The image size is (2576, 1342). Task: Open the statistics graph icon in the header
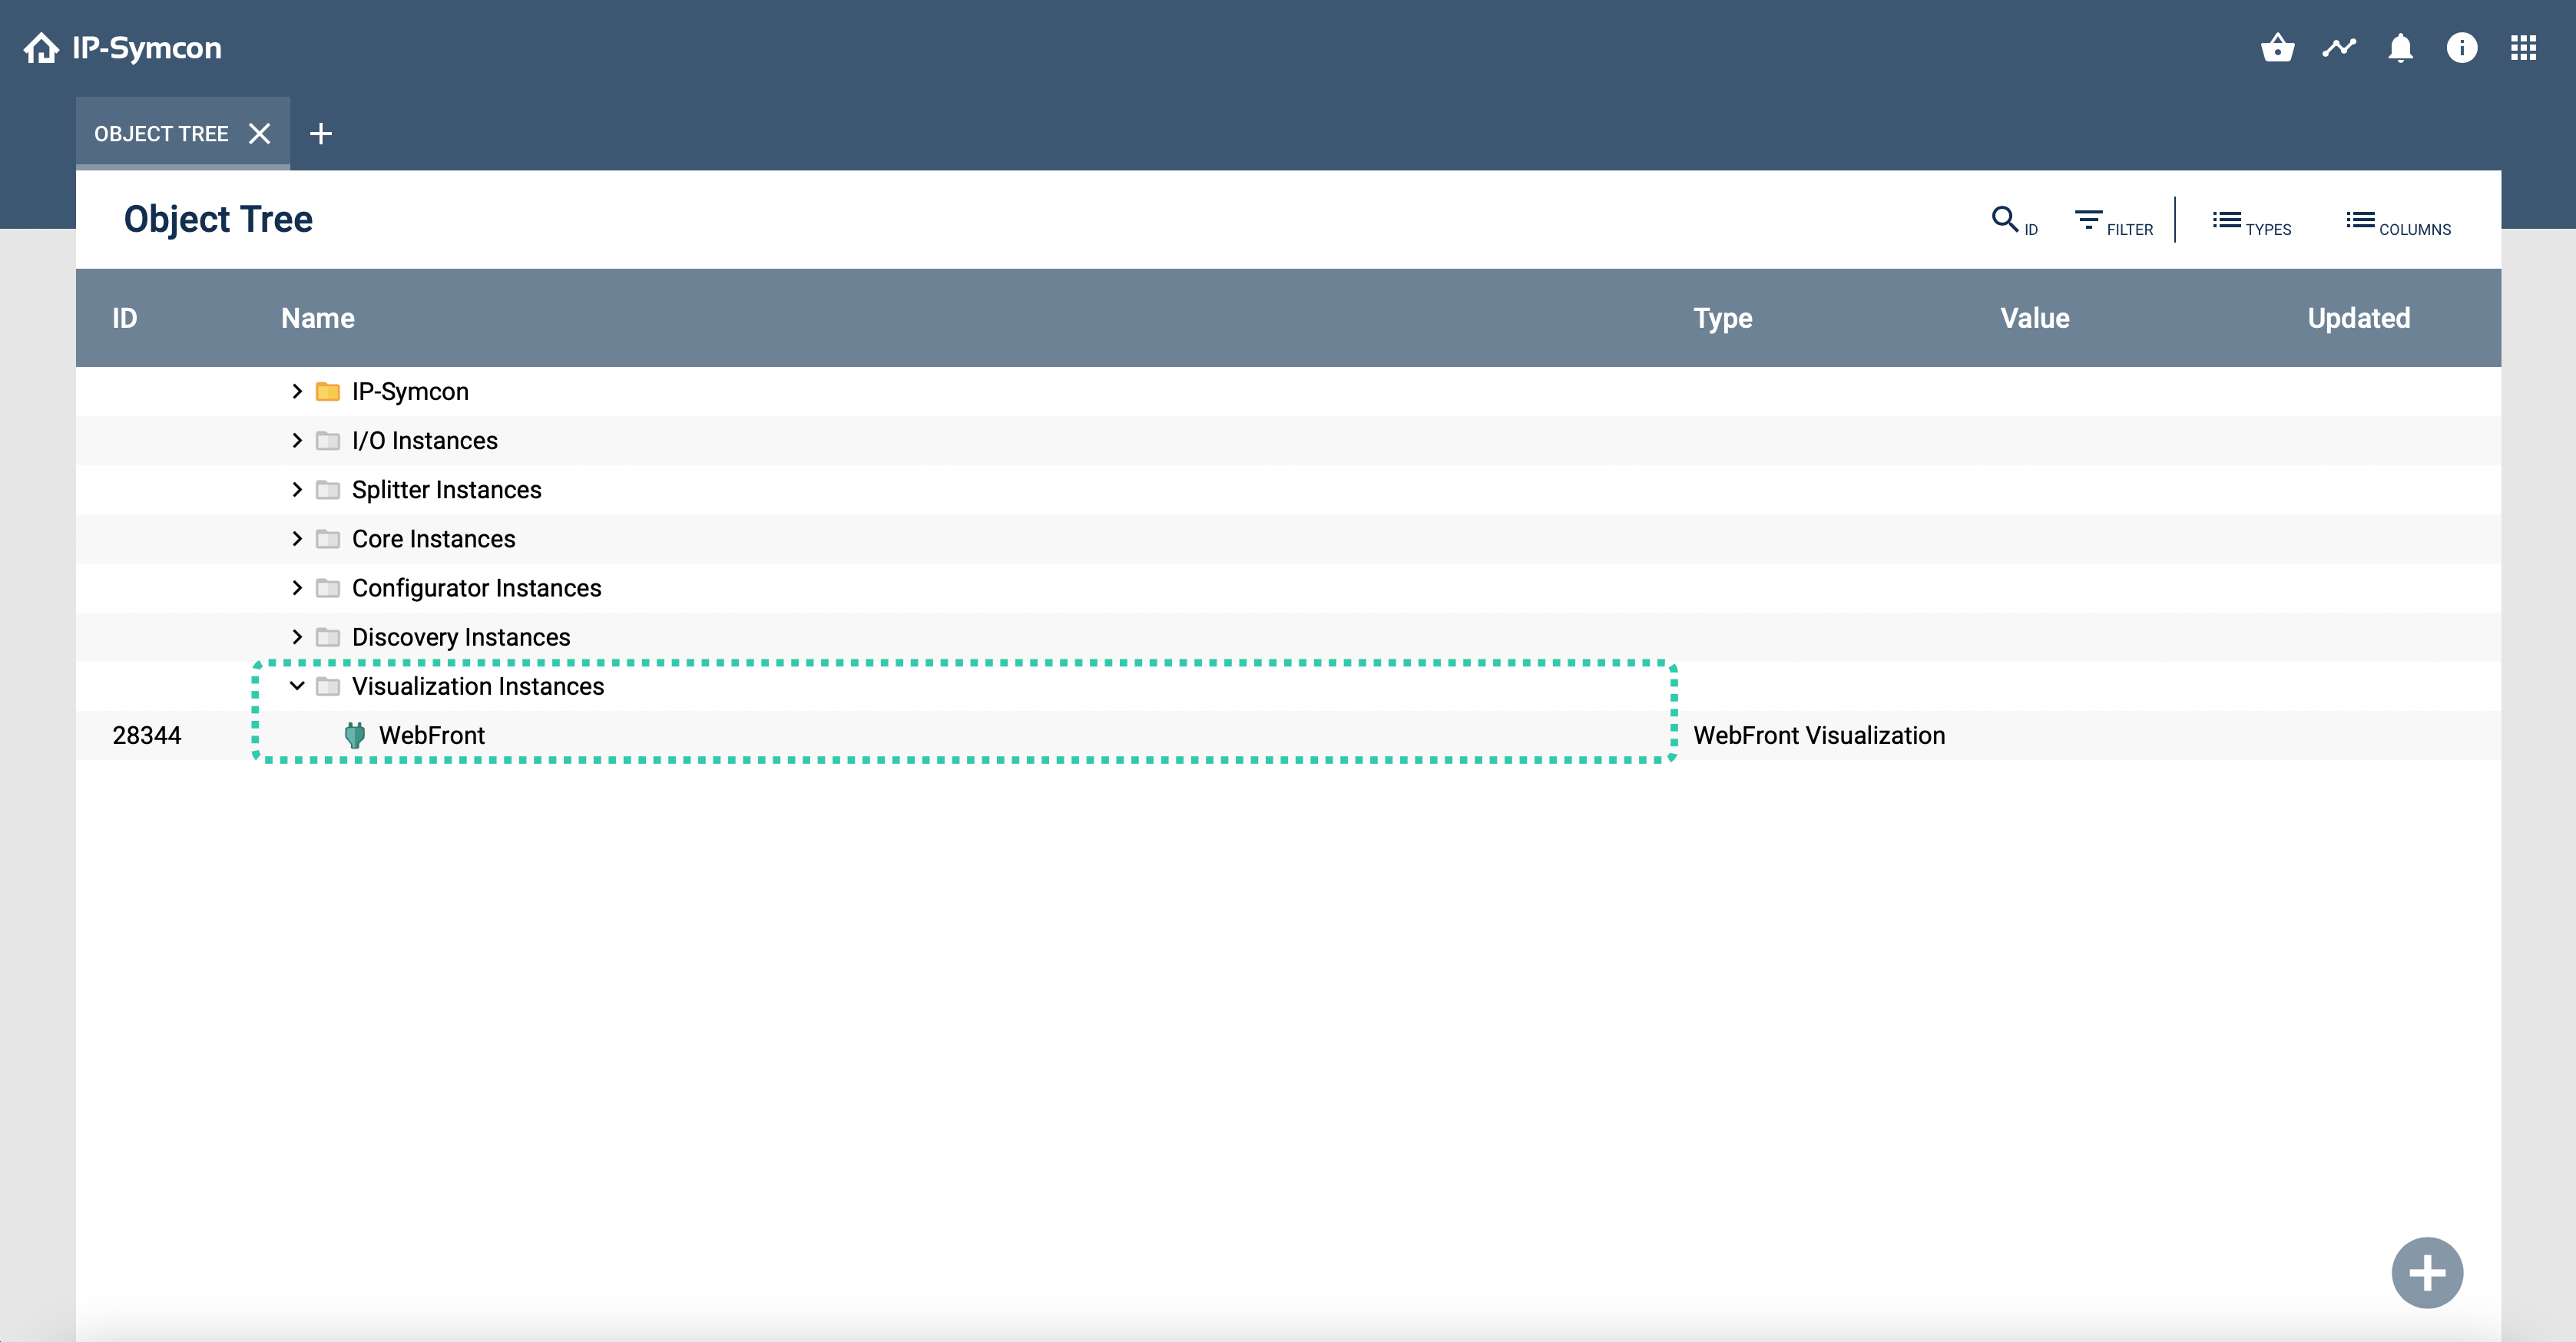pyautogui.click(x=2340, y=47)
